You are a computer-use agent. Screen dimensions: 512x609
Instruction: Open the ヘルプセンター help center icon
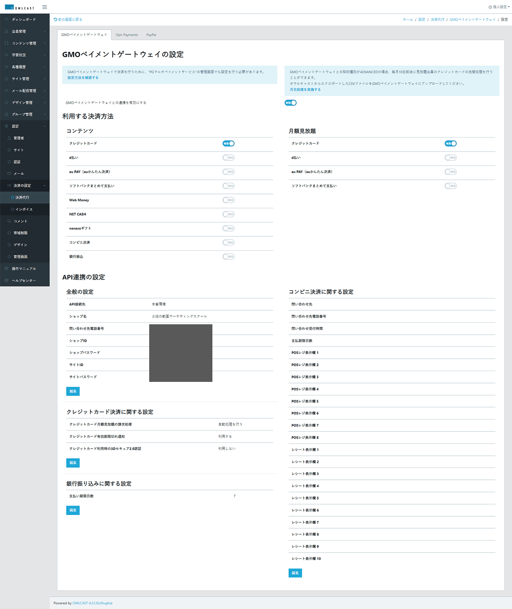[6, 280]
